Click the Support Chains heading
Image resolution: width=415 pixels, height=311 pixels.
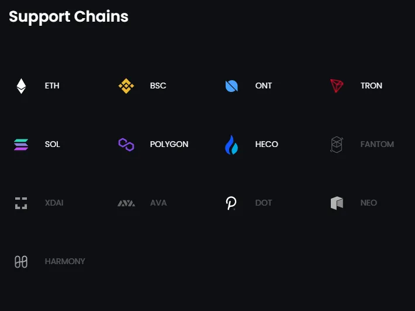point(68,17)
